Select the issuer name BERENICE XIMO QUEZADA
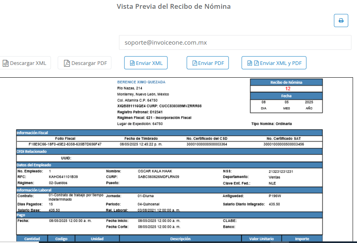The image size is (357, 243). (x=141, y=82)
